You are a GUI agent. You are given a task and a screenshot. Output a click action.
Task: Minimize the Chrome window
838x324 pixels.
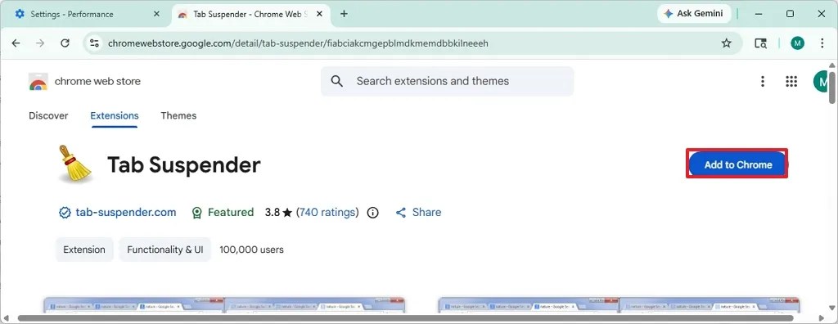point(758,14)
